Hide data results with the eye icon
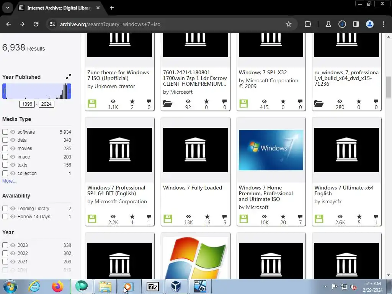392x294 pixels. [x=13, y=140]
